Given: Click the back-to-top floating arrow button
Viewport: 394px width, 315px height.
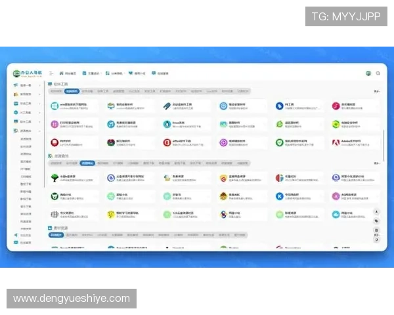Looking at the screenshot, I should [x=376, y=211].
